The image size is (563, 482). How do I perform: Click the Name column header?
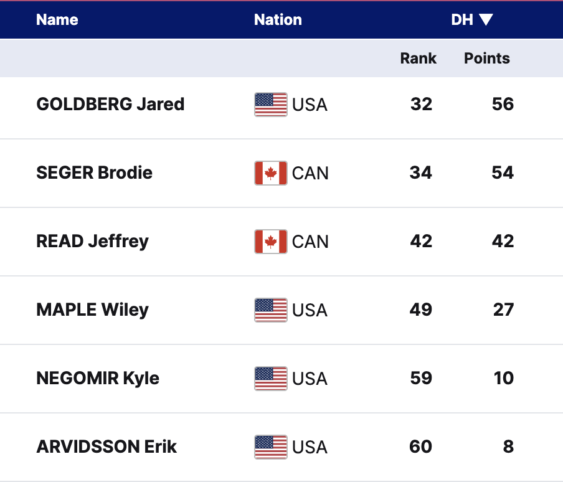click(57, 20)
